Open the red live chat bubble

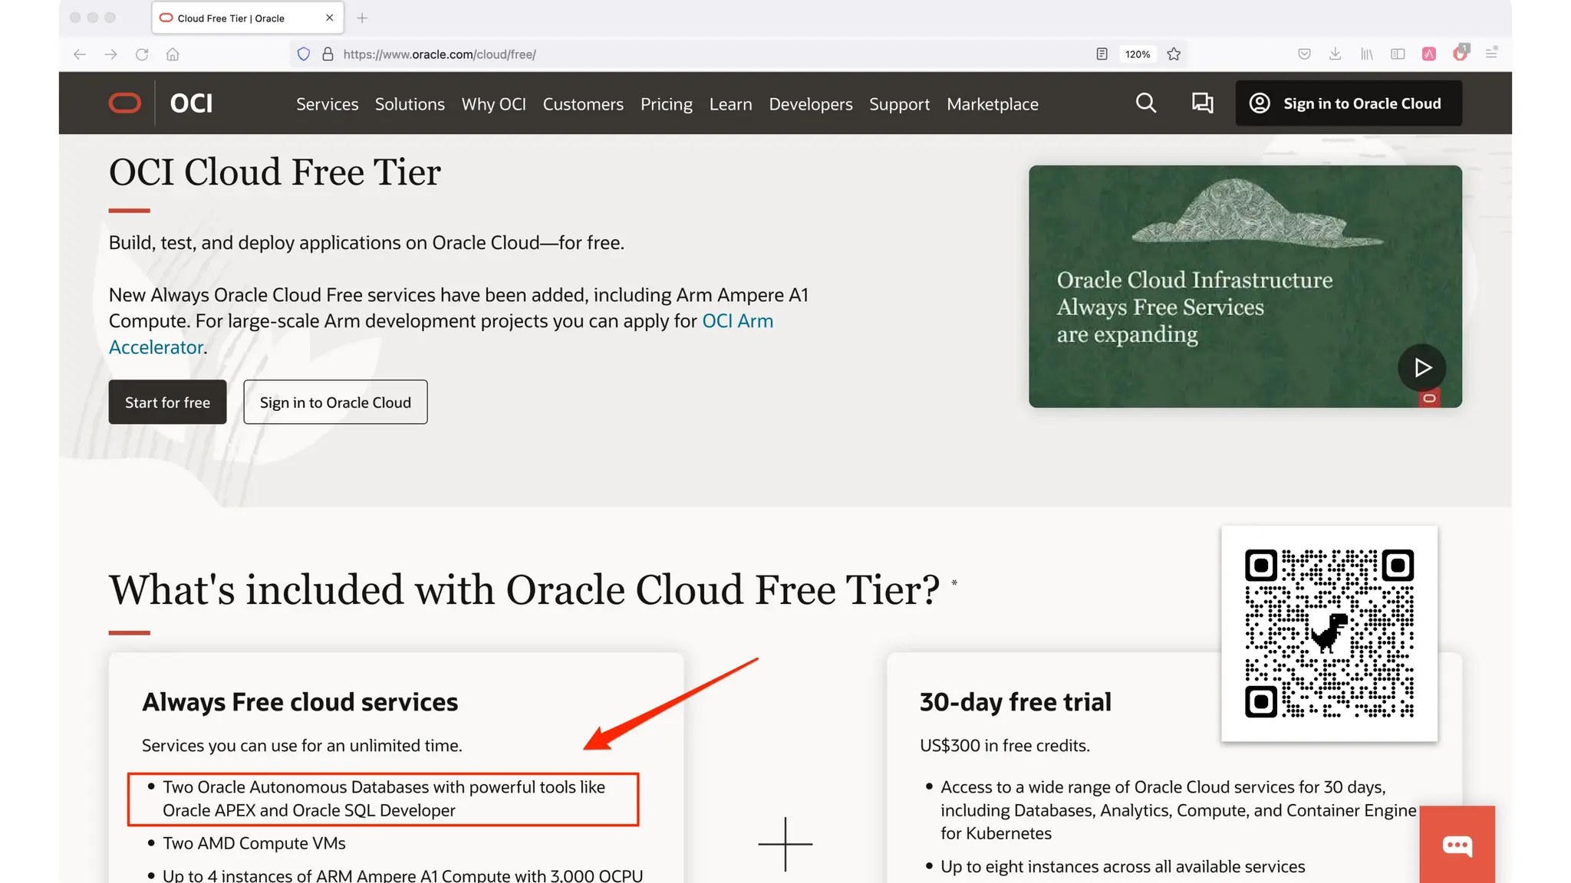(x=1457, y=845)
